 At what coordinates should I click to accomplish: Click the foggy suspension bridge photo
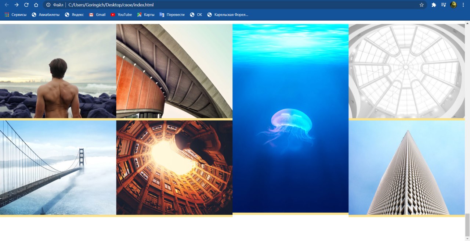(58, 168)
